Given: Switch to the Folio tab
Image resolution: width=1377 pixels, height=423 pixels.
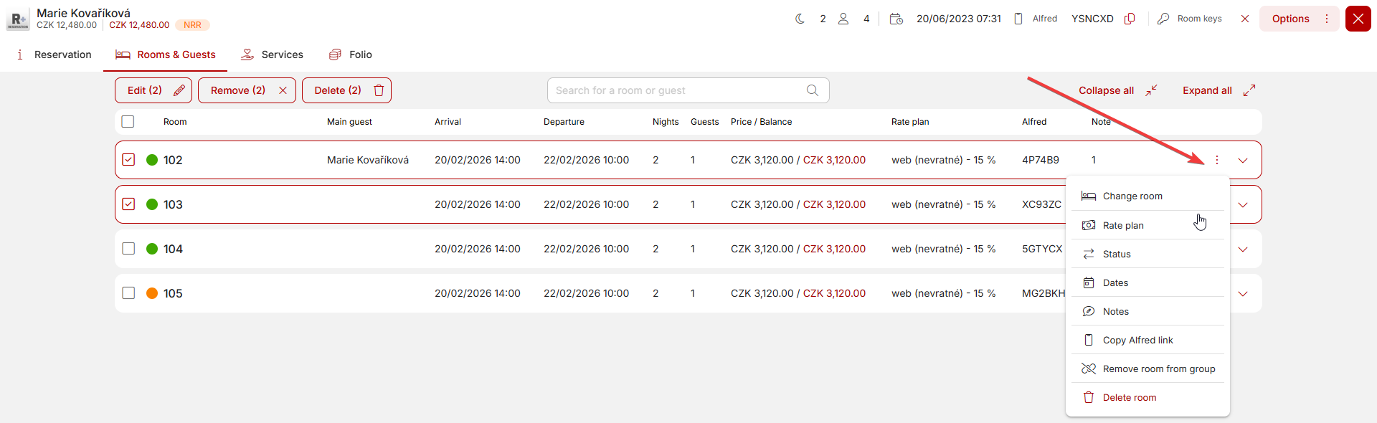Looking at the screenshot, I should pos(350,54).
